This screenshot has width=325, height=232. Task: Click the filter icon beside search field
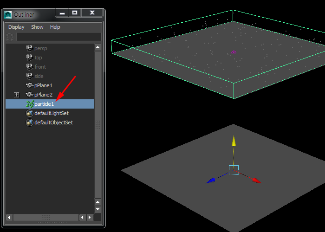(10, 37)
